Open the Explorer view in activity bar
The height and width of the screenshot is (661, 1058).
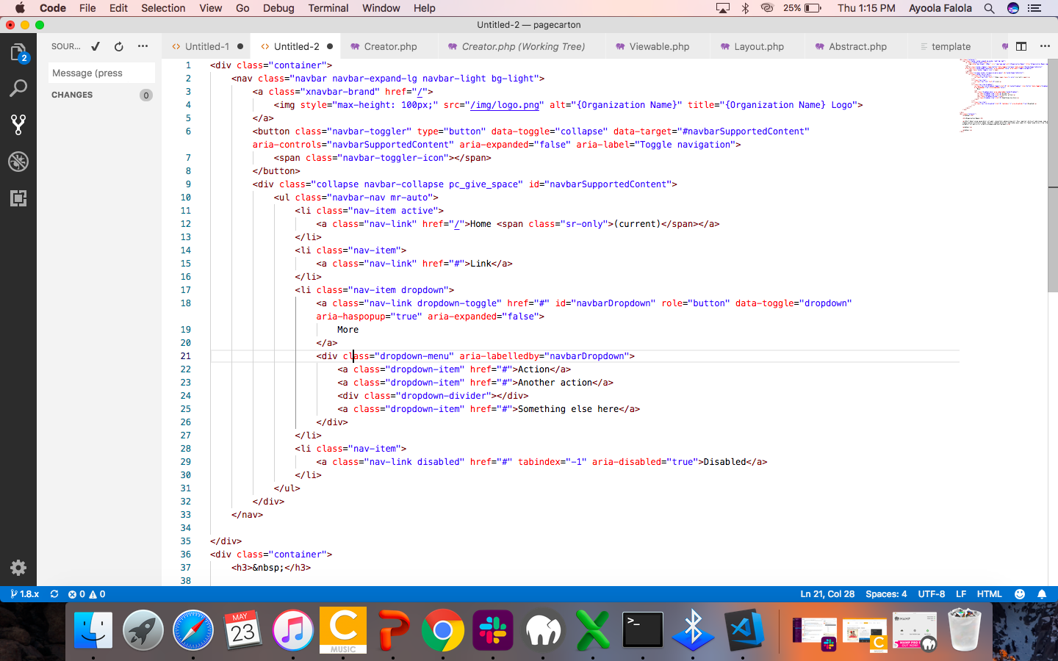[x=18, y=52]
